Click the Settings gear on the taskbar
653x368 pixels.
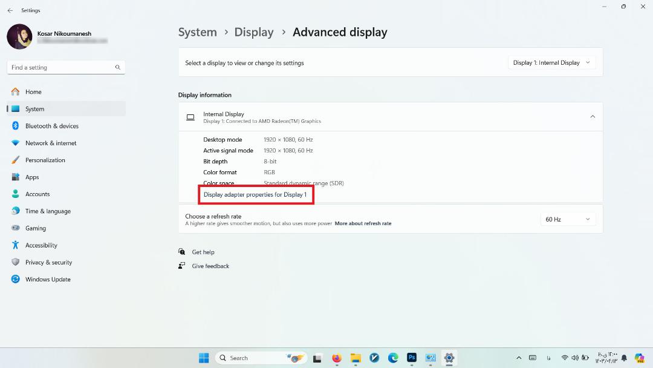click(x=449, y=358)
